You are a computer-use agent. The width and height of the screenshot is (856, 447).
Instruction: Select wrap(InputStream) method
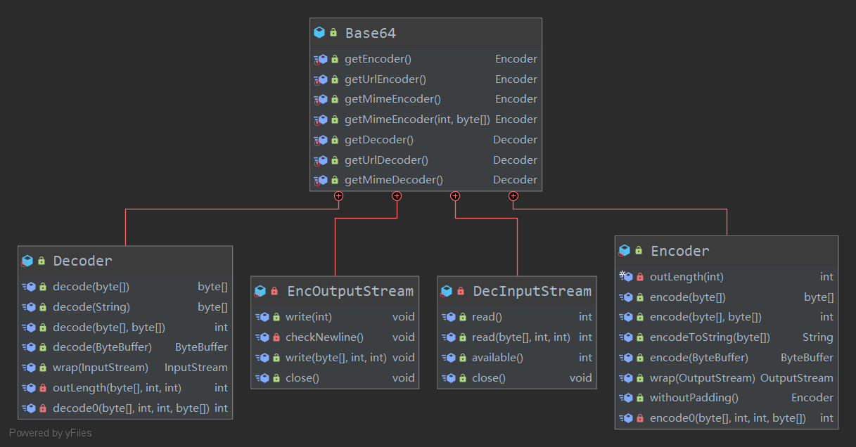(101, 368)
